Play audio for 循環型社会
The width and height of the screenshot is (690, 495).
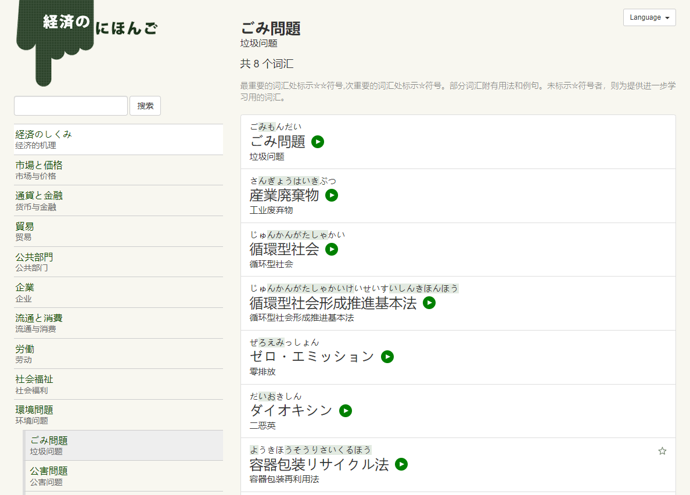tap(332, 249)
